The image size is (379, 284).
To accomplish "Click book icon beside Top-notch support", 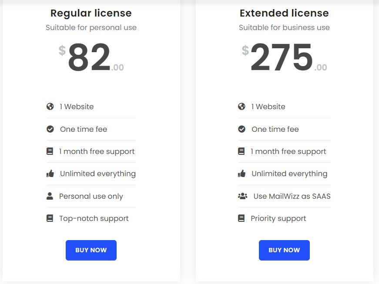I will point(50,218).
